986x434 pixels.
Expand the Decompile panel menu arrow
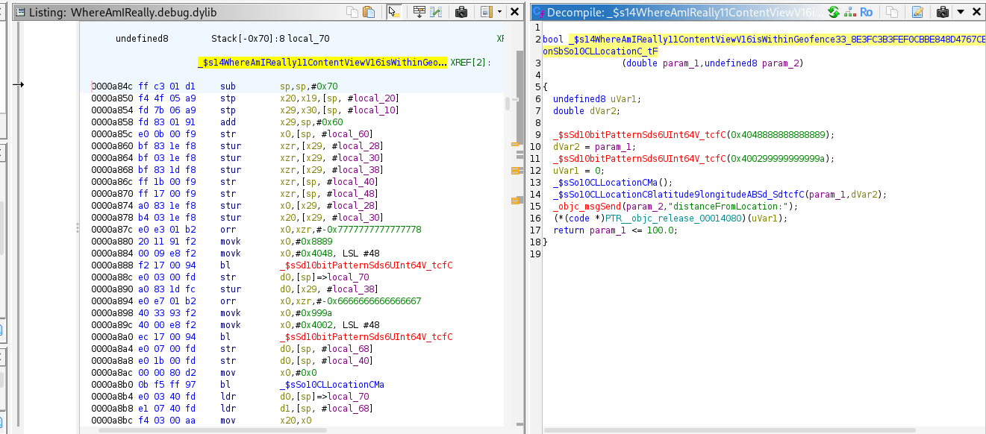(960, 12)
